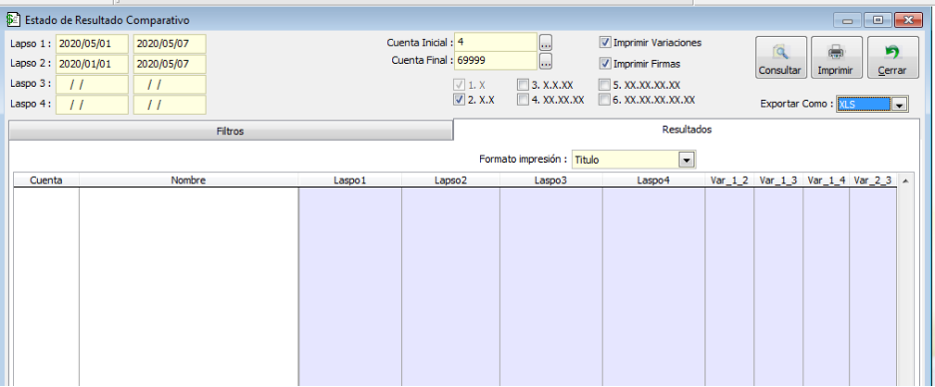The width and height of the screenshot is (935, 387).
Task: Enable the level 6. XX.XX.XX.XX.XX checkbox
Action: click(x=605, y=100)
